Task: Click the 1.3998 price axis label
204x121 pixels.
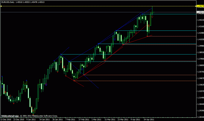Action: (x=201, y=46)
